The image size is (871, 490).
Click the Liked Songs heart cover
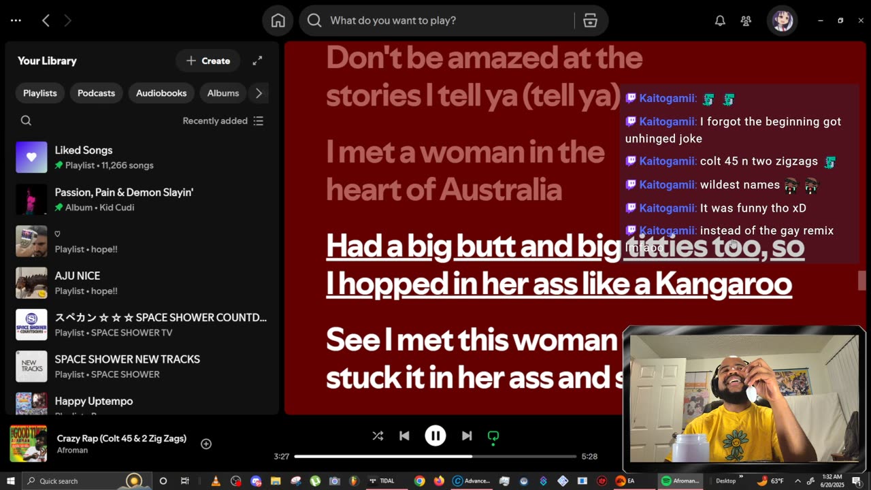(31, 157)
